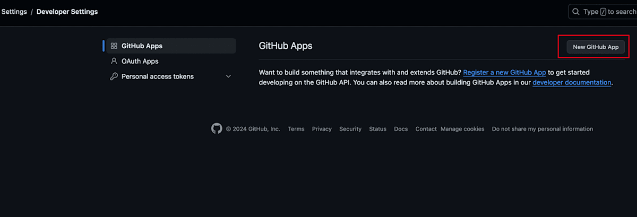Focus the Type / to search field
The width and height of the screenshot is (637, 217).
602,12
